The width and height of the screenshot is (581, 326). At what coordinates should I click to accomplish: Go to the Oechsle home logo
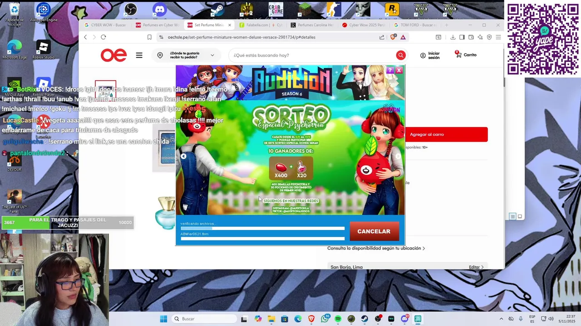point(113,55)
